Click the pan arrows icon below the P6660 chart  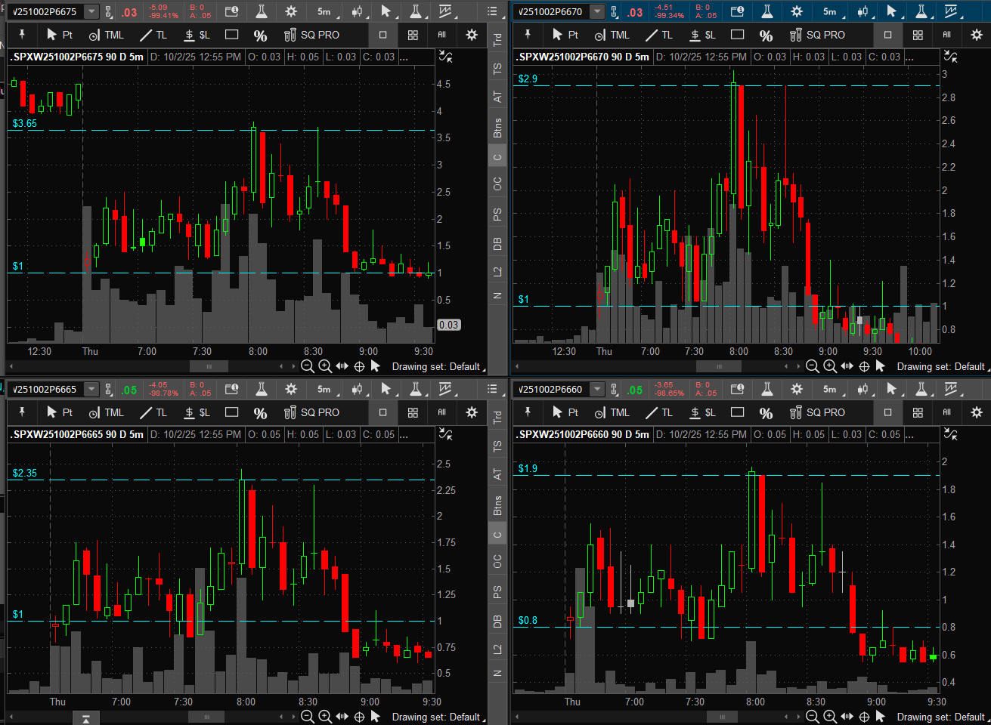coord(847,717)
